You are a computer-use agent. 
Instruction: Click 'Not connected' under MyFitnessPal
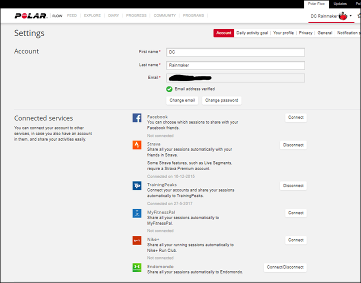pyautogui.click(x=160, y=230)
